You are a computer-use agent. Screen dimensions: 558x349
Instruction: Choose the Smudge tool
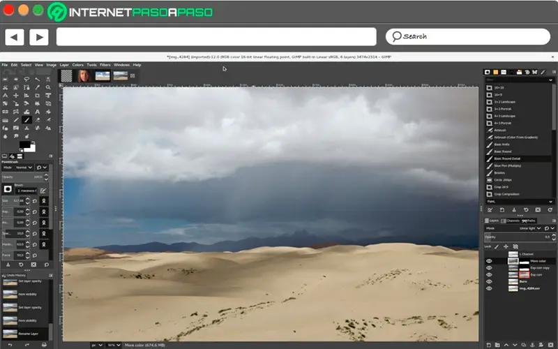coord(15,136)
